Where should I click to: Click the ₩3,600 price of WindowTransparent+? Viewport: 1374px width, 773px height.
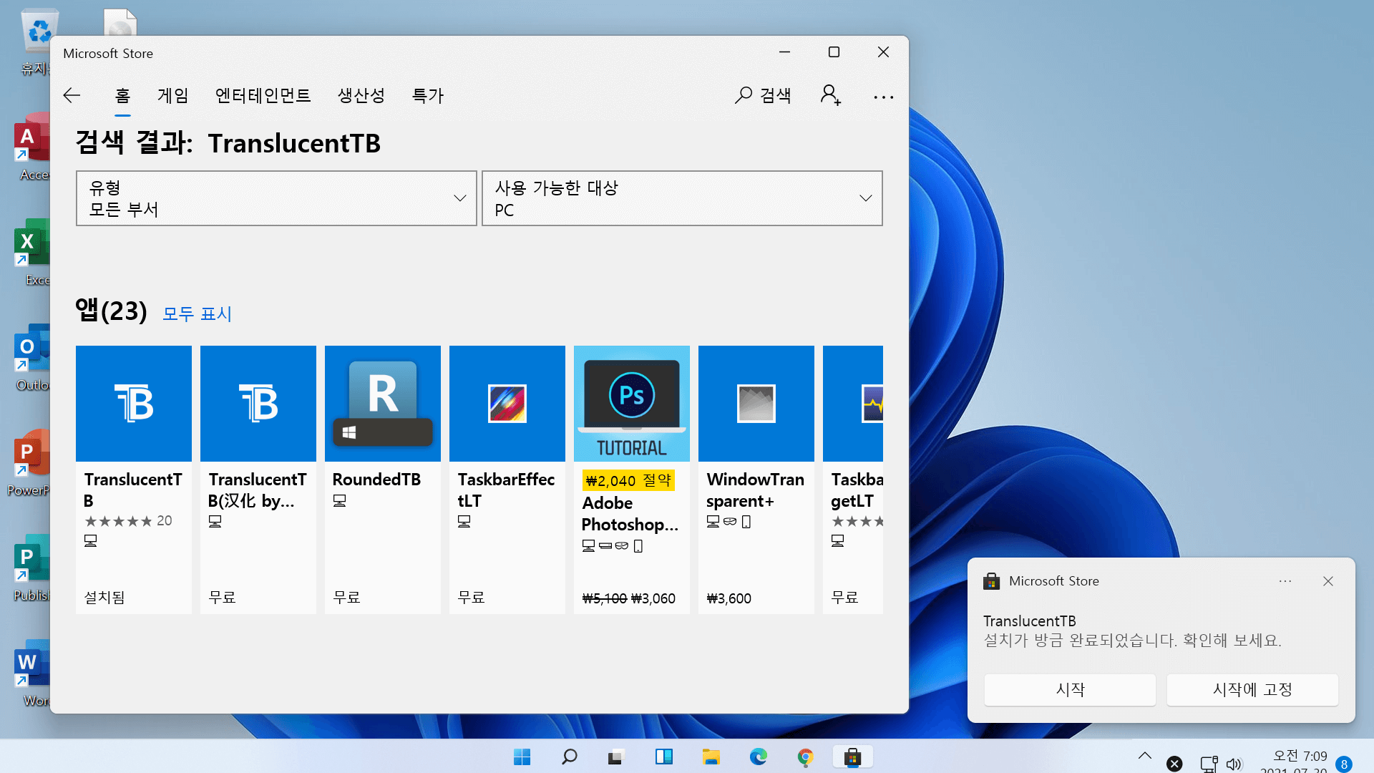pyautogui.click(x=729, y=598)
